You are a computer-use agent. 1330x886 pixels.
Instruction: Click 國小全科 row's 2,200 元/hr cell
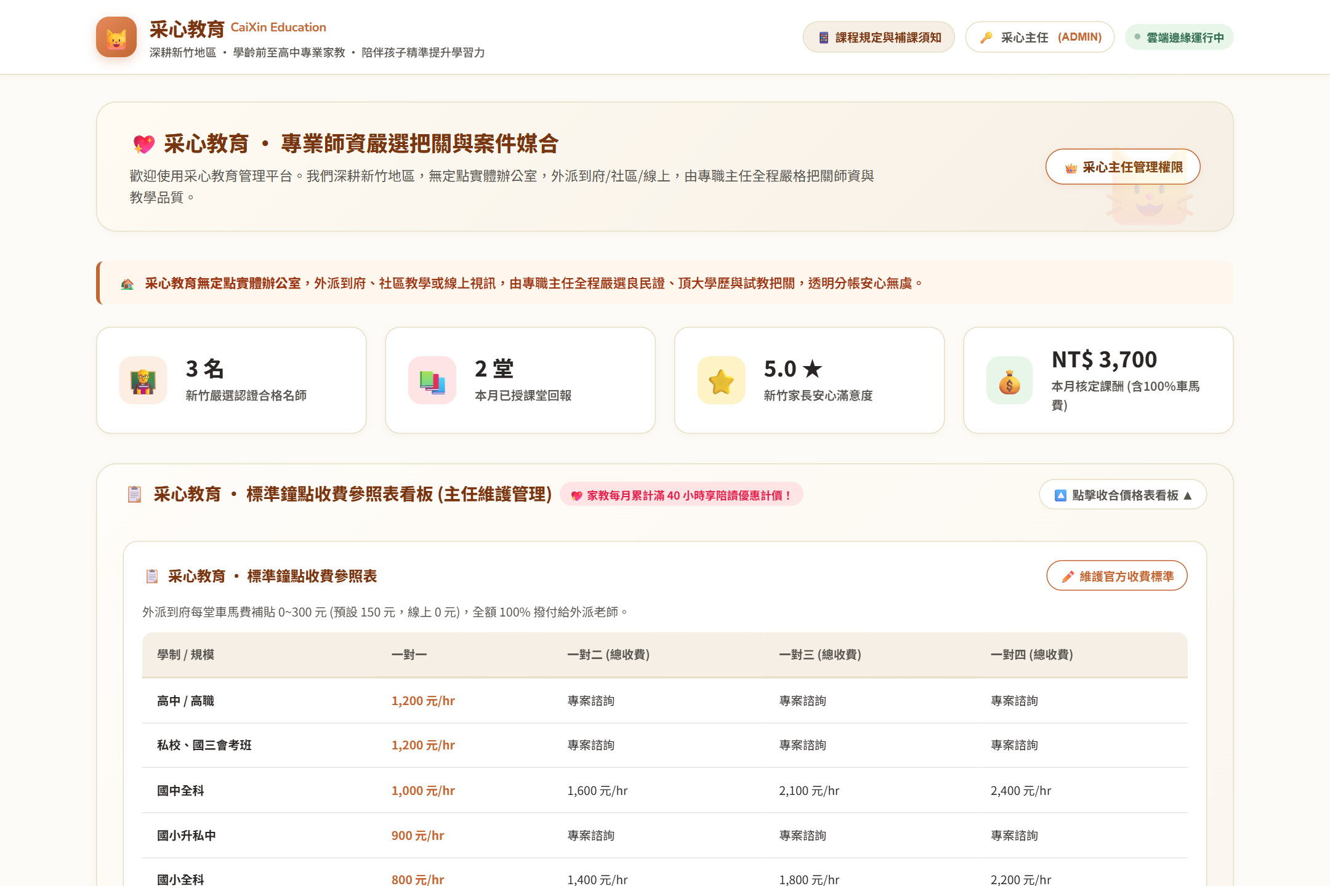point(1021,879)
